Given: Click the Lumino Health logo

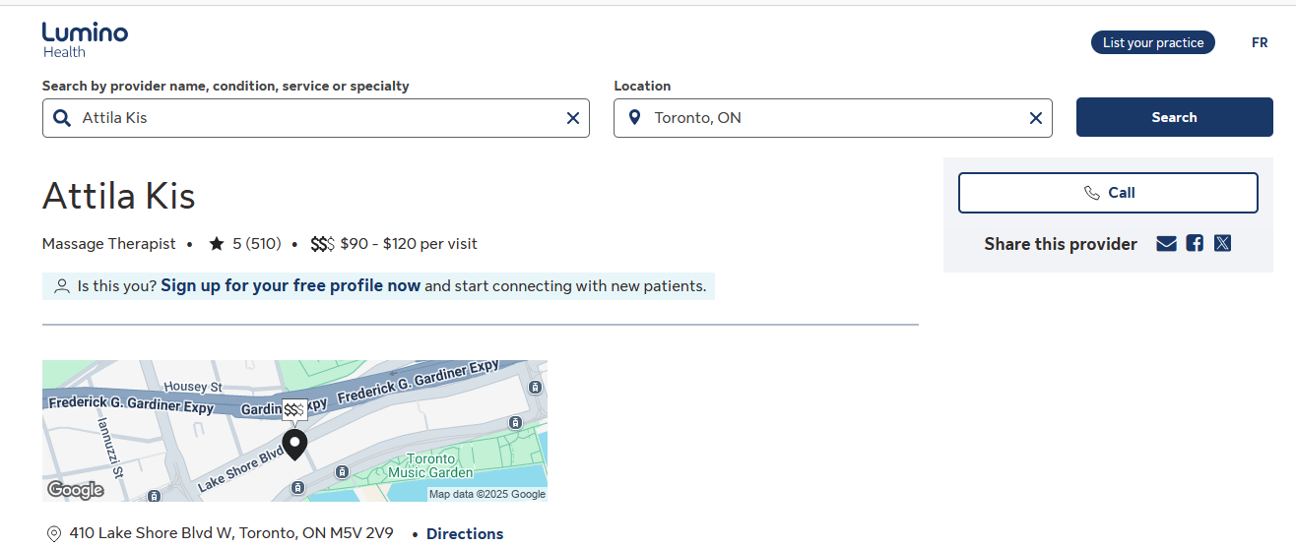Looking at the screenshot, I should coord(85,39).
